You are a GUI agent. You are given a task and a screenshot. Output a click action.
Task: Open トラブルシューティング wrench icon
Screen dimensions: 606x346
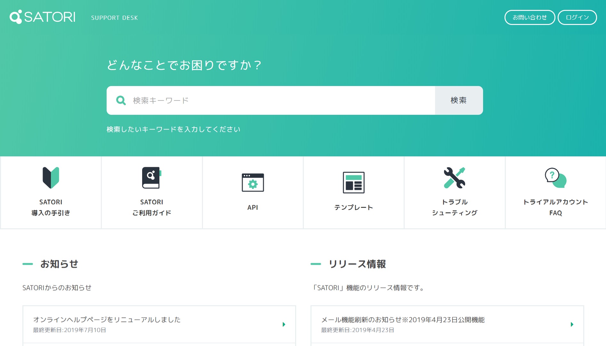455,178
